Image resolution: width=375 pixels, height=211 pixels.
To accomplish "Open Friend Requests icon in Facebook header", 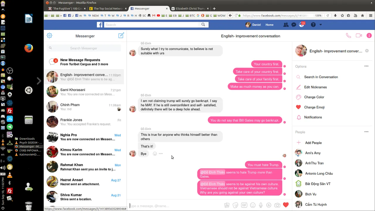I will (x=286, y=25).
